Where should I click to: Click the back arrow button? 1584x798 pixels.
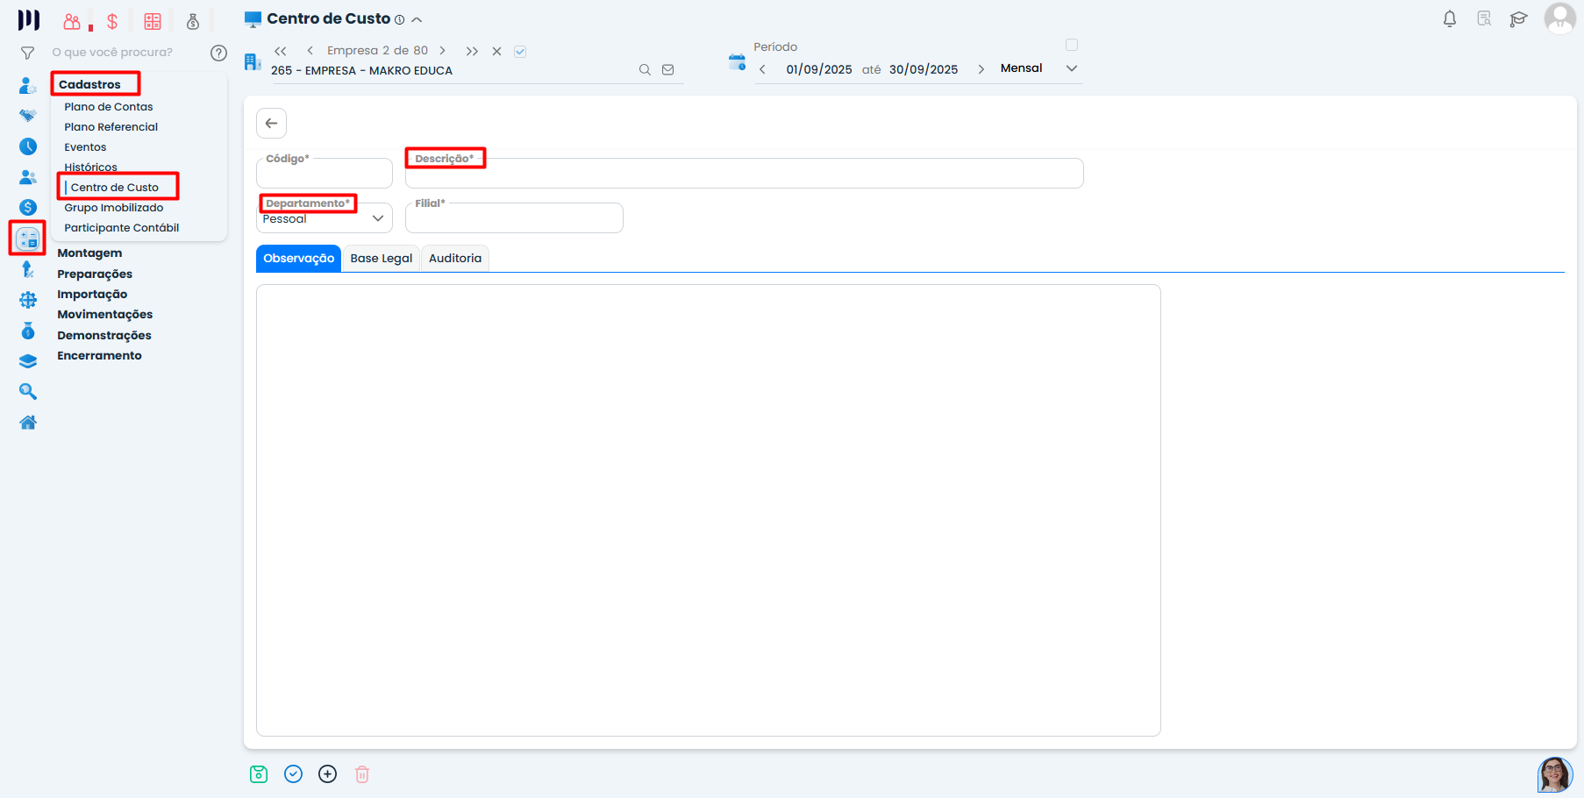click(272, 124)
